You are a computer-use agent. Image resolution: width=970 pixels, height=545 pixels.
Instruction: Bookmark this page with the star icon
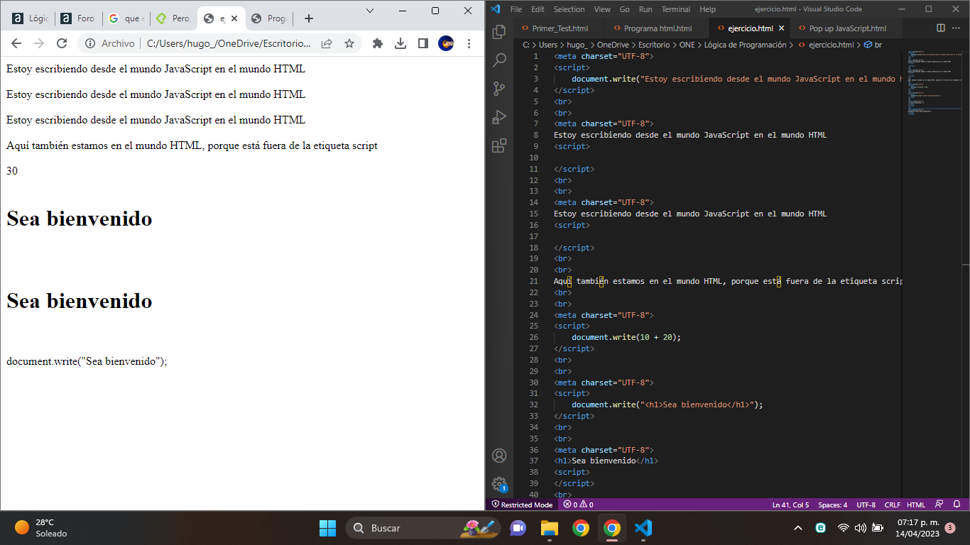point(349,43)
